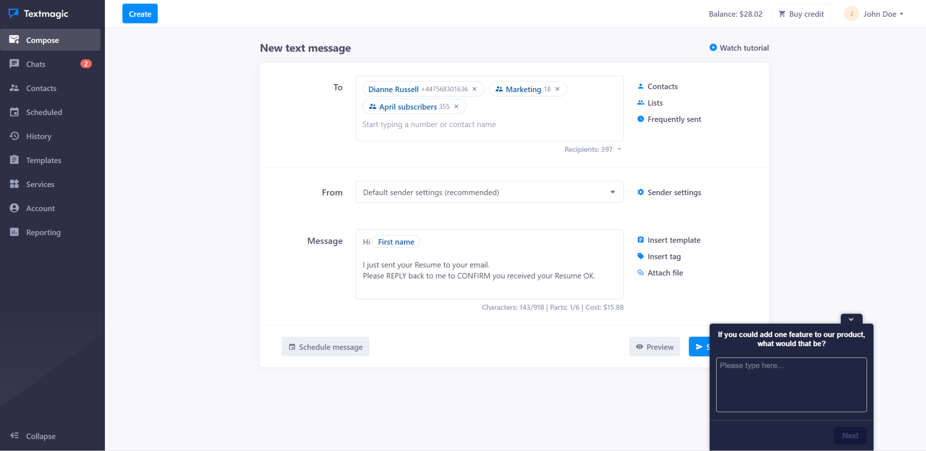The image size is (926, 451).
Task: Click the Textmagic logo
Action: (x=39, y=14)
